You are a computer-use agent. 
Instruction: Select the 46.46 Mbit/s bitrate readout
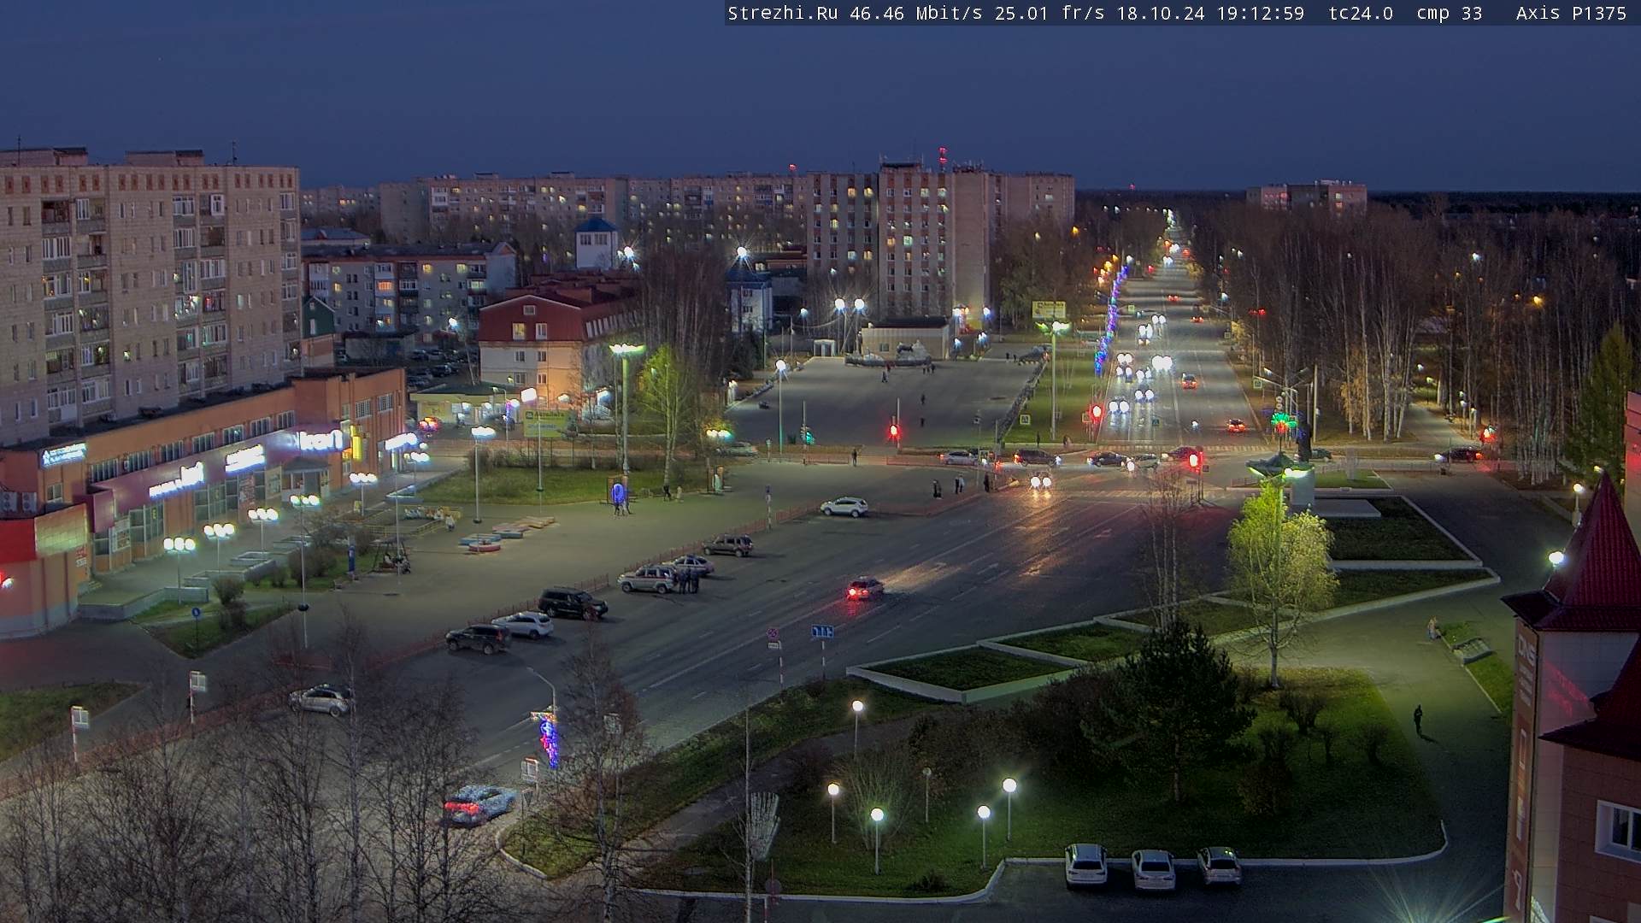pyautogui.click(x=916, y=14)
